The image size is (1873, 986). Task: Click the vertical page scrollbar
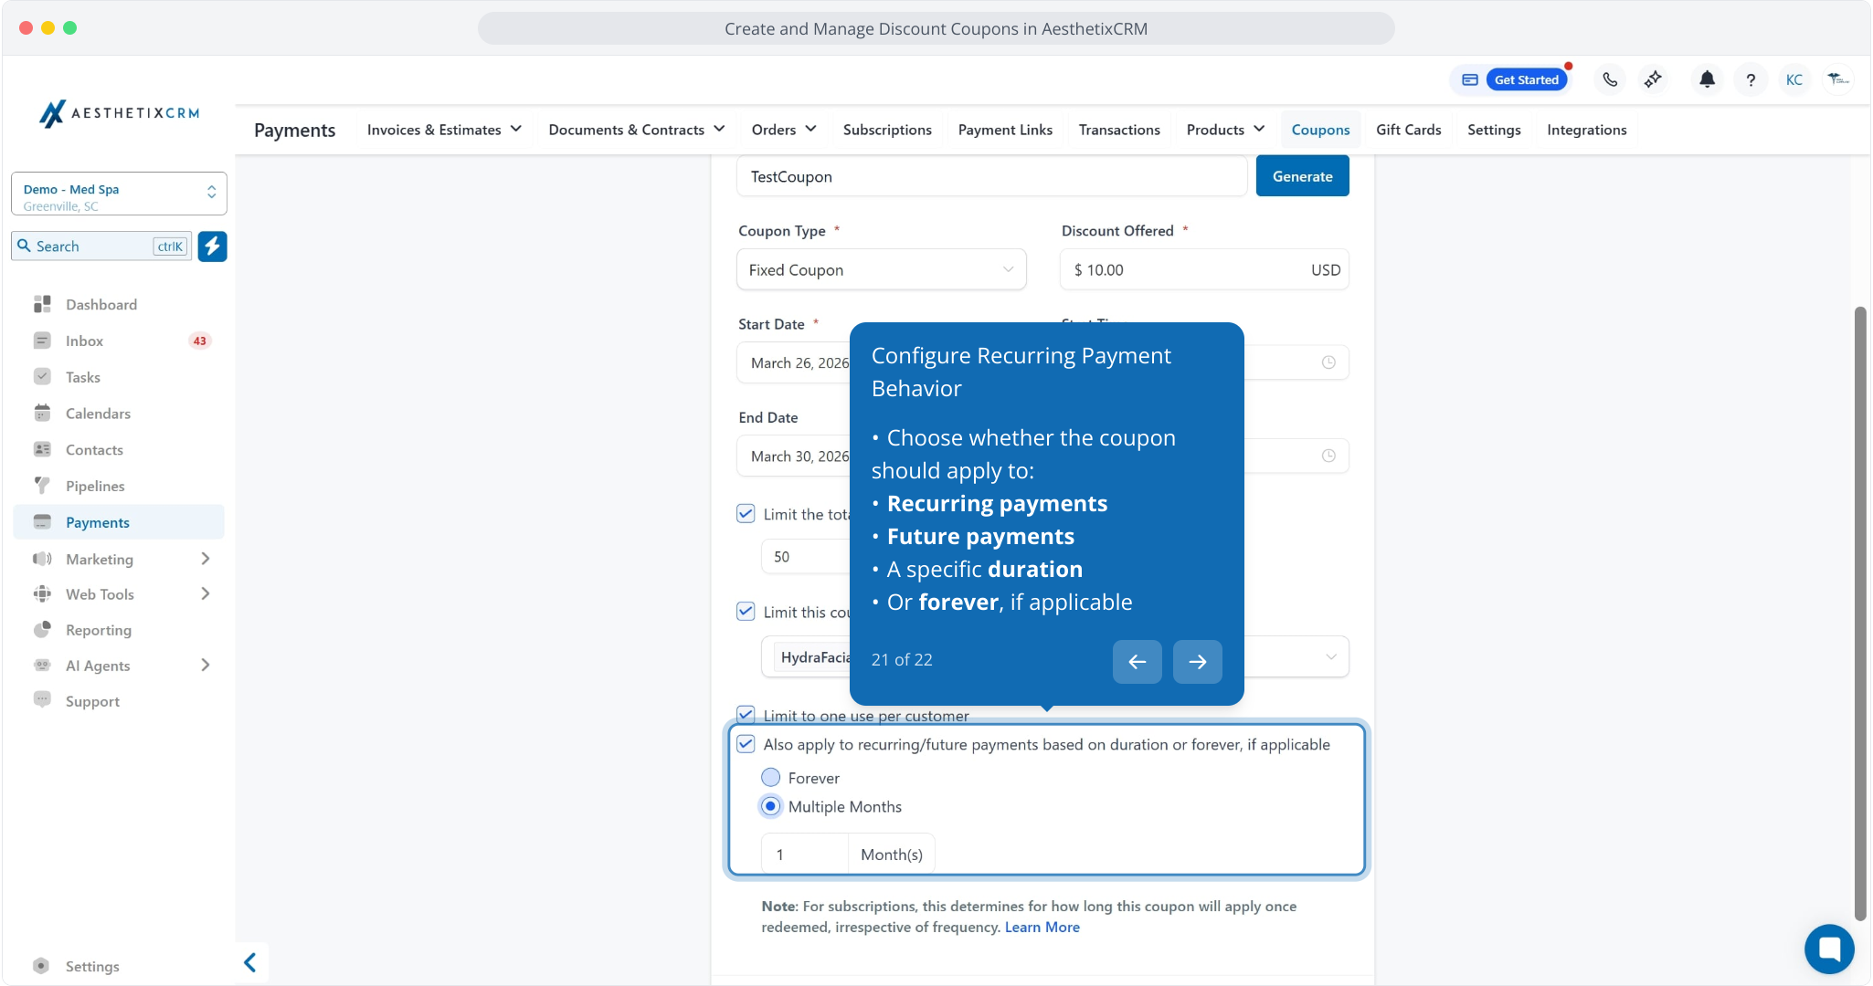tap(1859, 612)
